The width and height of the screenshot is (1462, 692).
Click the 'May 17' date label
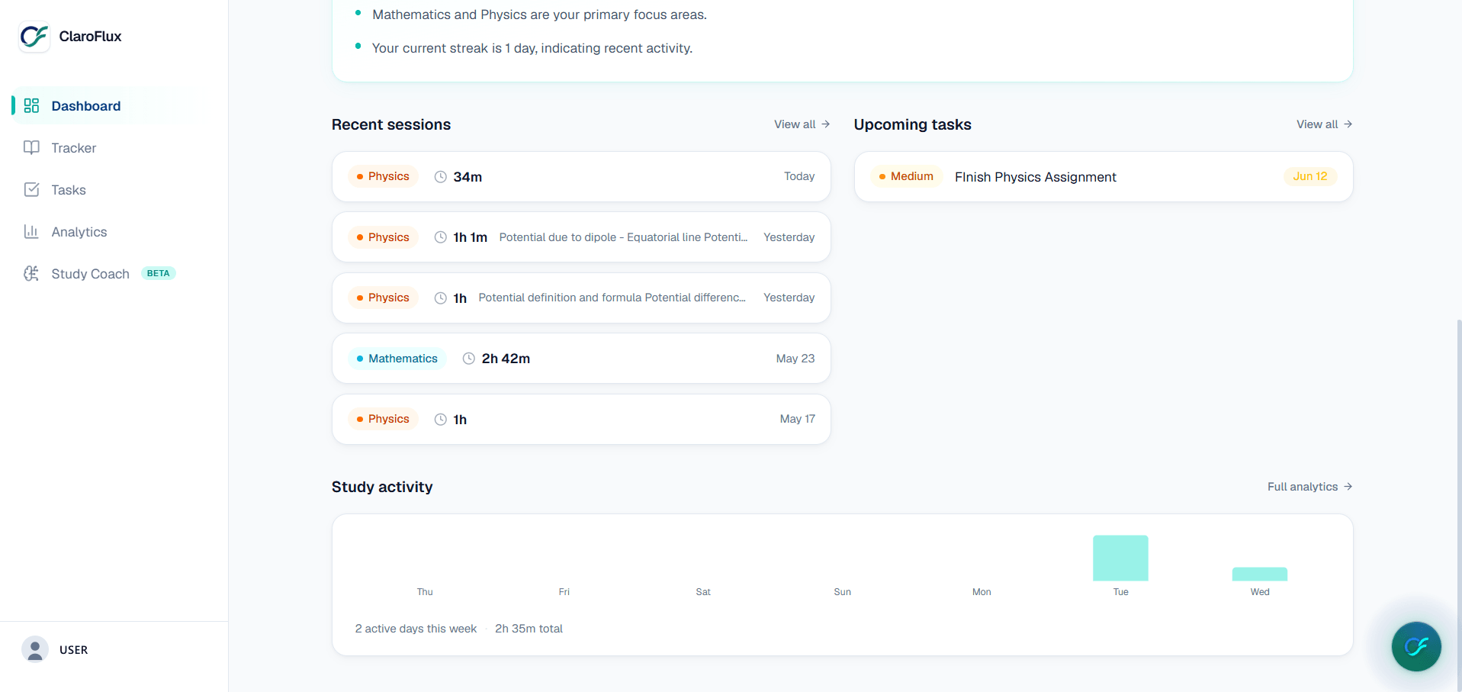798,419
